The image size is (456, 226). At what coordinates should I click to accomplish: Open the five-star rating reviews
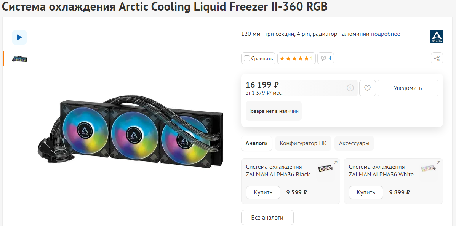(x=296, y=58)
